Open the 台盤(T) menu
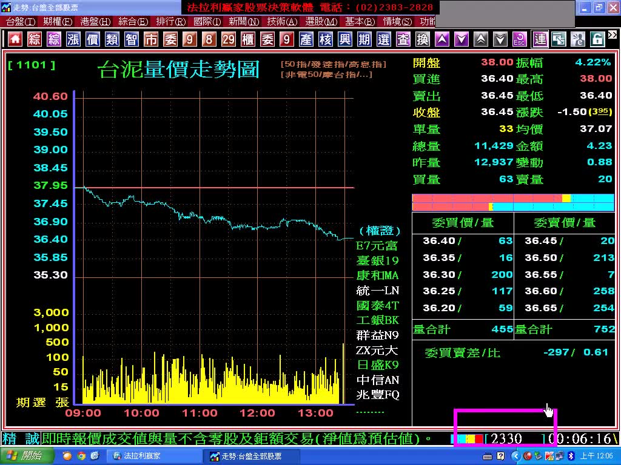This screenshot has width=621, height=465. [21, 22]
